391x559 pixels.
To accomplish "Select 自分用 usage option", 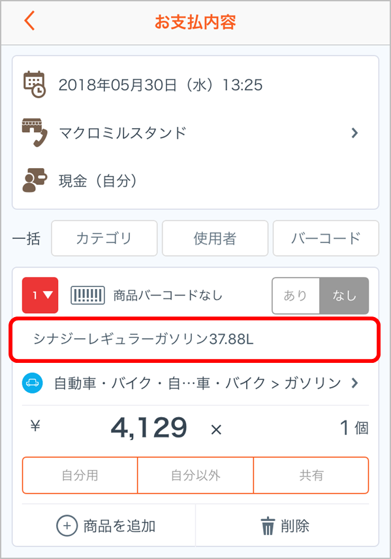I will click(80, 475).
